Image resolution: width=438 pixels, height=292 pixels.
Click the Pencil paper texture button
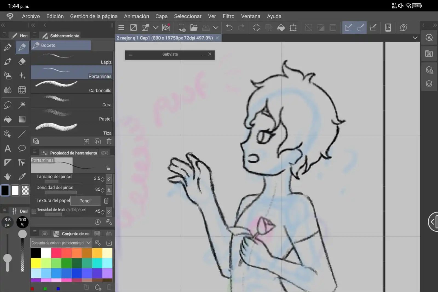(x=85, y=201)
